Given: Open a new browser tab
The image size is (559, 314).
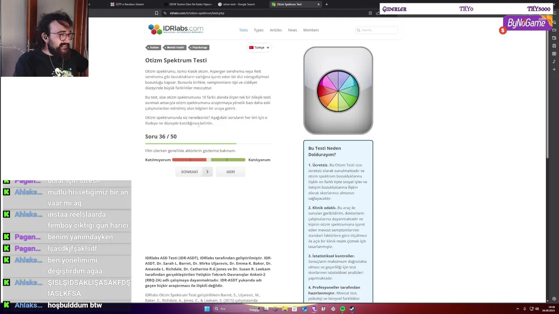Looking at the screenshot, I should (326, 4).
